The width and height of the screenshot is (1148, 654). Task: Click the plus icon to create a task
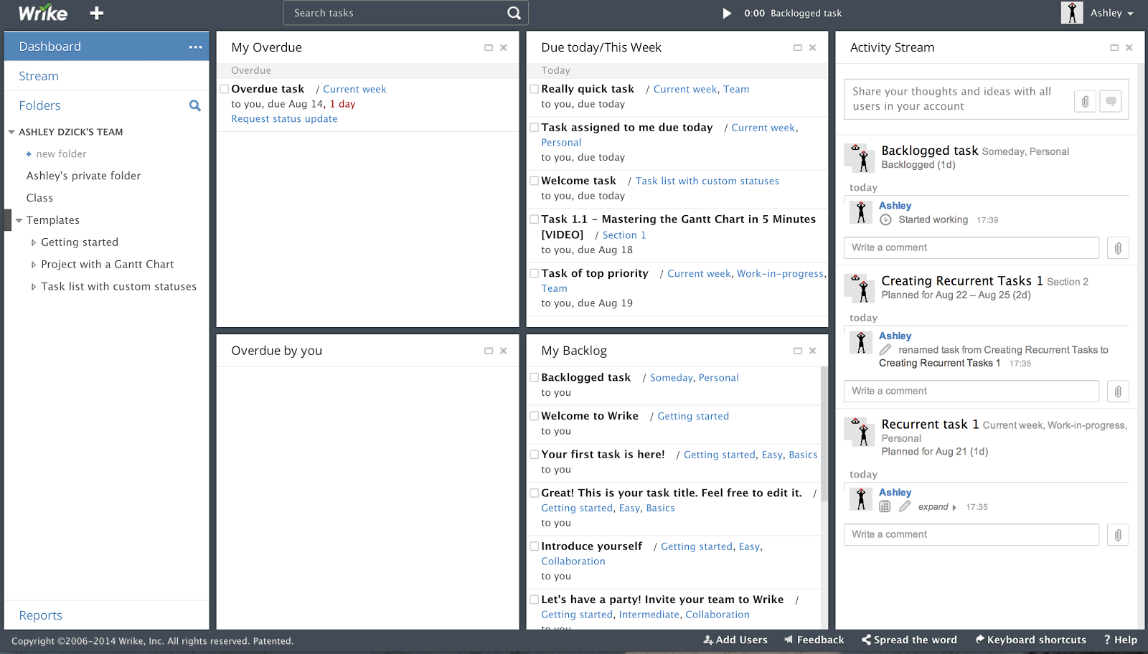(97, 13)
